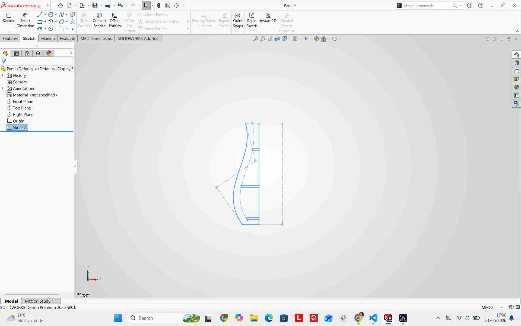Open Convert Entities dropdown arrow
This screenshot has height=326, width=521.
[x=99, y=31]
